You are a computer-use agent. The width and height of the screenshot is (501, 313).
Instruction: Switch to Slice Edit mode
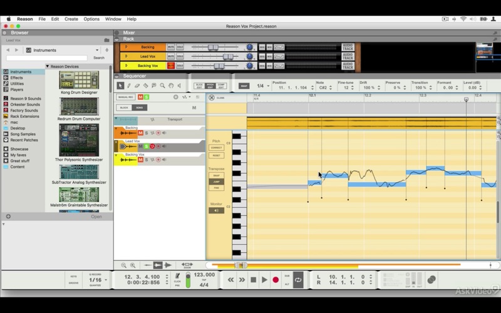[x=199, y=86]
